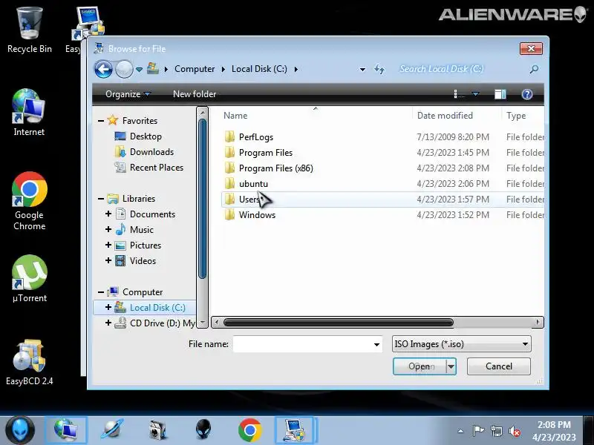Image resolution: width=594 pixels, height=445 pixels.
Task: Open help with the blue question mark
Action: 527,94
